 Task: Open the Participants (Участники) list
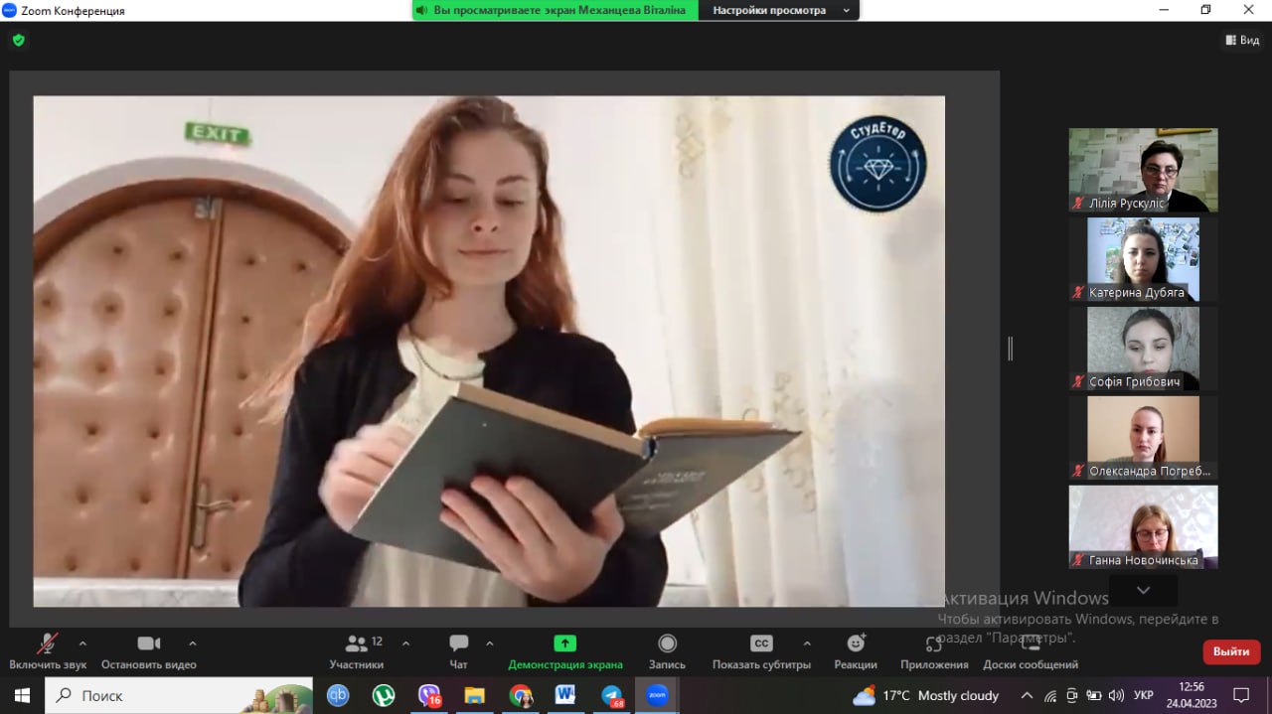(356, 644)
